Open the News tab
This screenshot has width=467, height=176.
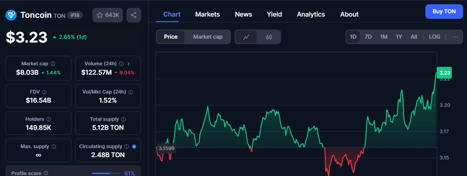[243, 14]
